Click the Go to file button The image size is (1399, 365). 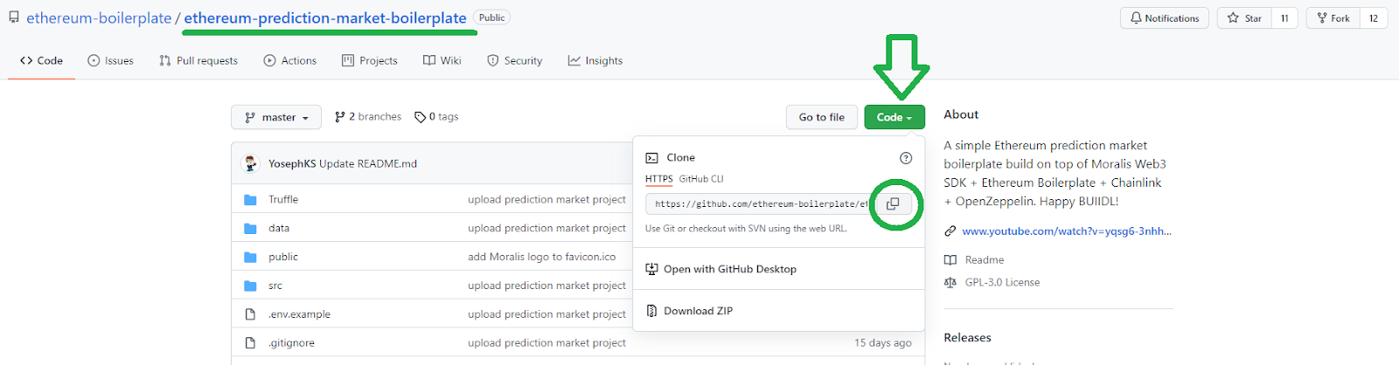tap(821, 117)
